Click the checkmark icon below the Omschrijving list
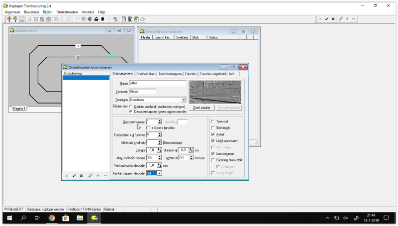This screenshot has width=398, height=226. (74, 176)
